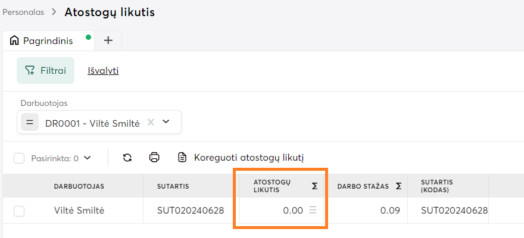Screen dimensions: 524x238
Task: Tick the select-all checkbox next to Pasirinkta
Action: click(x=19, y=158)
